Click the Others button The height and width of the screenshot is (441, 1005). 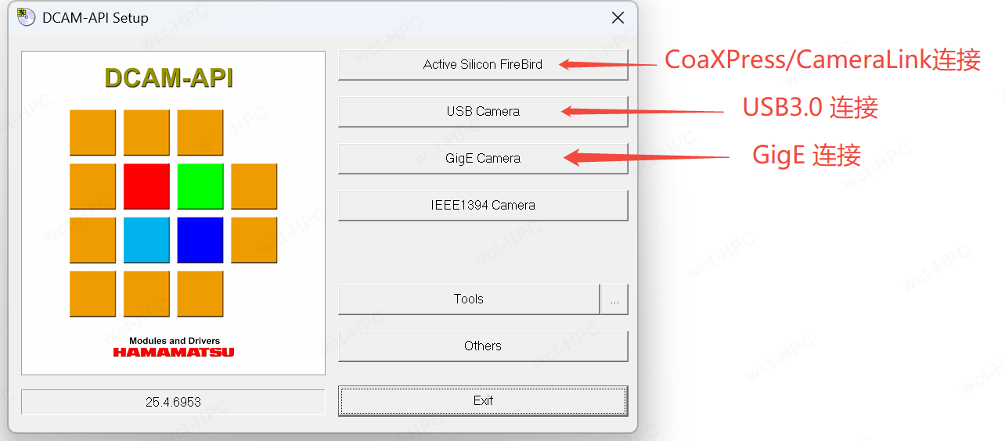tap(482, 346)
